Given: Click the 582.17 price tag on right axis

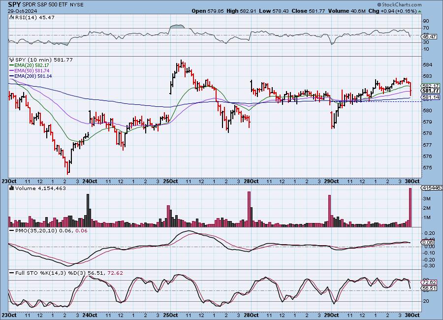Looking at the screenshot, I should [x=431, y=86].
